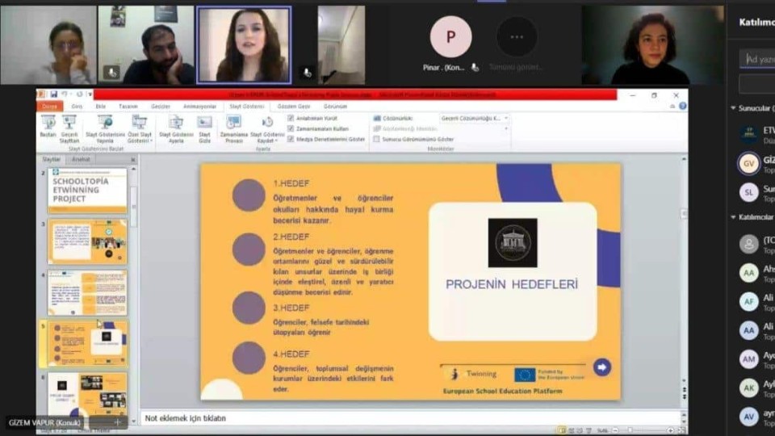Switch to Normal view icon in status bar
775x436 pixels.
(562, 430)
